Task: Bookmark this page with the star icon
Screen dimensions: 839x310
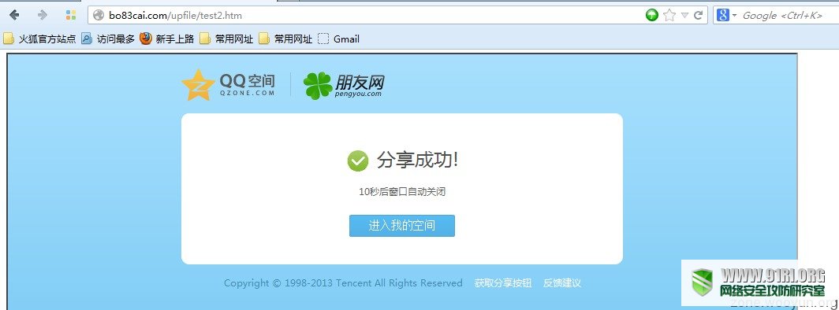Action: (669, 16)
